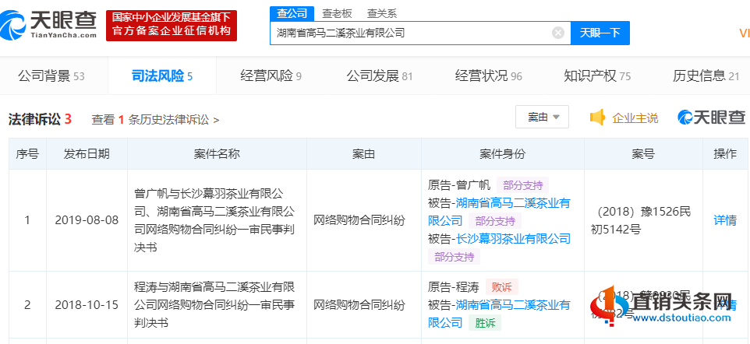Image resolution: width=750 pixels, height=344 pixels.
Task: Open the 历史信息 21 tab
Action: coord(706,76)
